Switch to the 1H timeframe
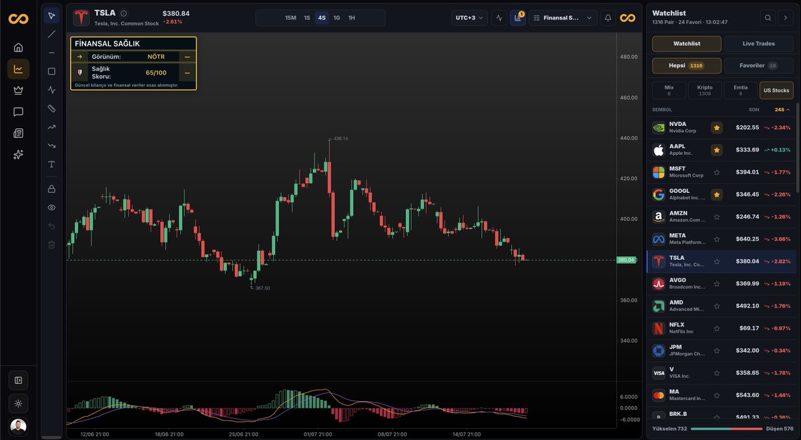The width and height of the screenshot is (801, 440). (352, 18)
